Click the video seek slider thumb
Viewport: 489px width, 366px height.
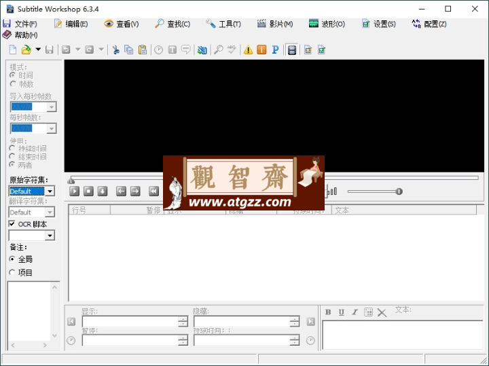coord(71,181)
